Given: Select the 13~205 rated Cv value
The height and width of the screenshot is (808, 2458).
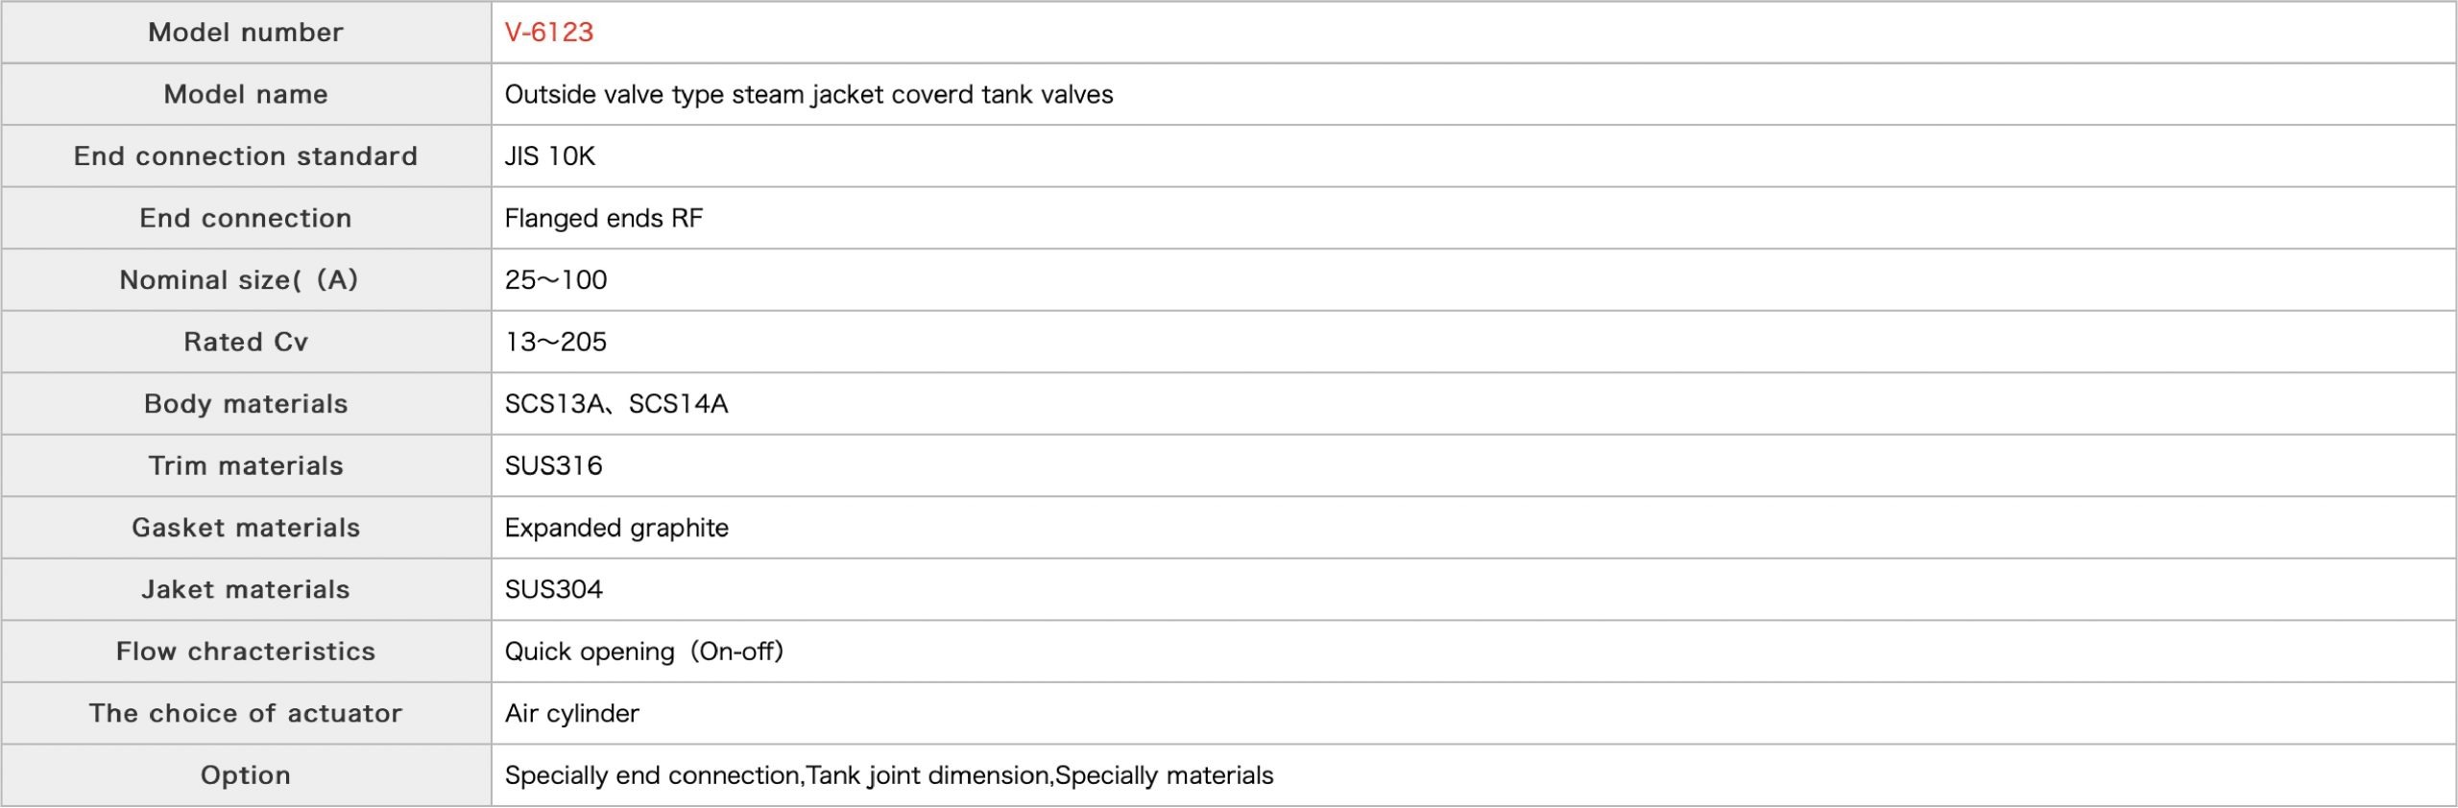Looking at the screenshot, I should 556,342.
